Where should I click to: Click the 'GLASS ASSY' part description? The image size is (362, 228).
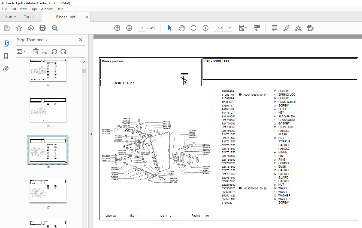(x=287, y=120)
